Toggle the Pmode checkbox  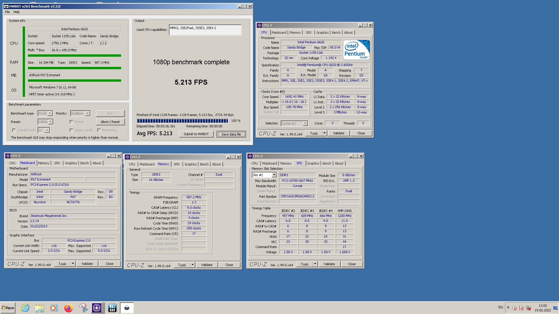pos(71,122)
